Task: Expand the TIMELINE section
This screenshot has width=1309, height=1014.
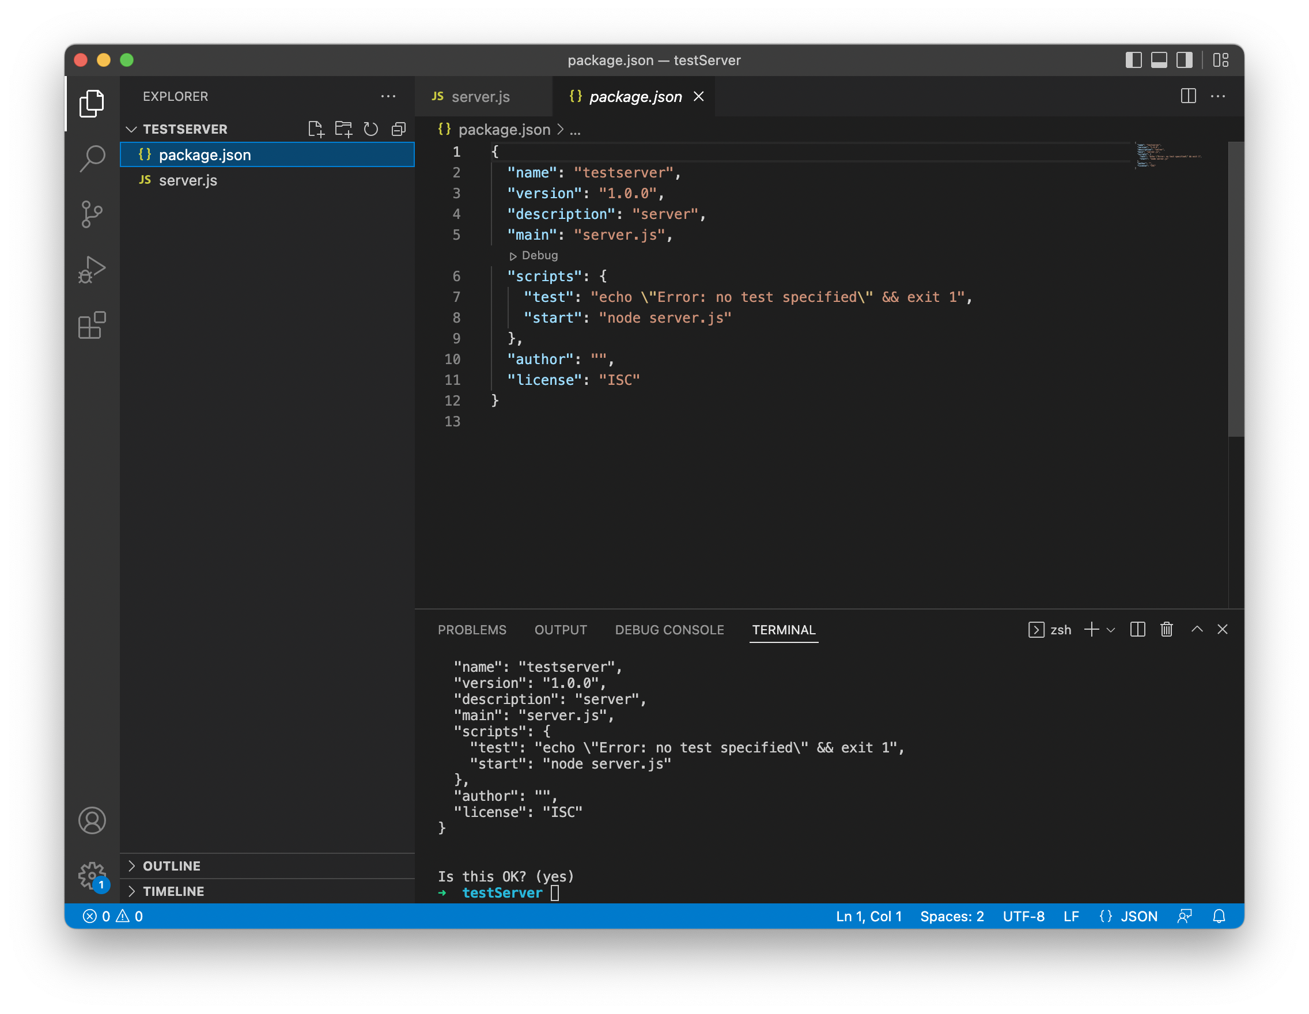Action: point(173,891)
